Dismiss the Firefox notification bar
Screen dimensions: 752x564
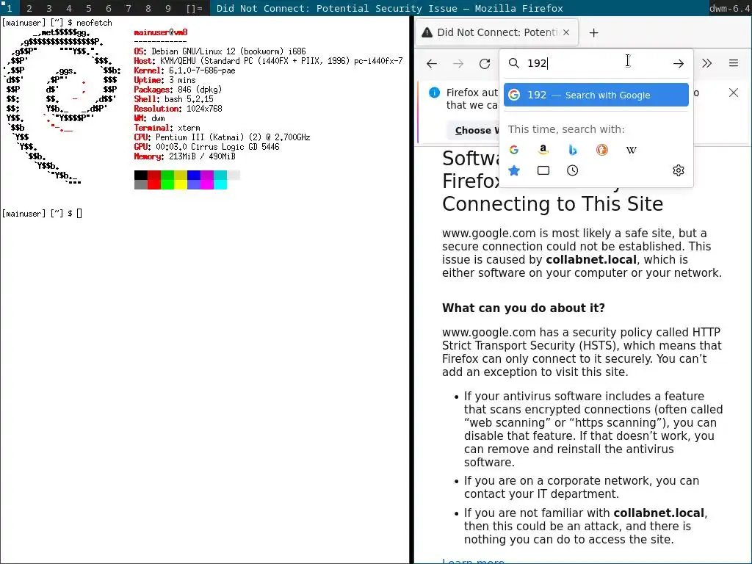tap(734, 93)
